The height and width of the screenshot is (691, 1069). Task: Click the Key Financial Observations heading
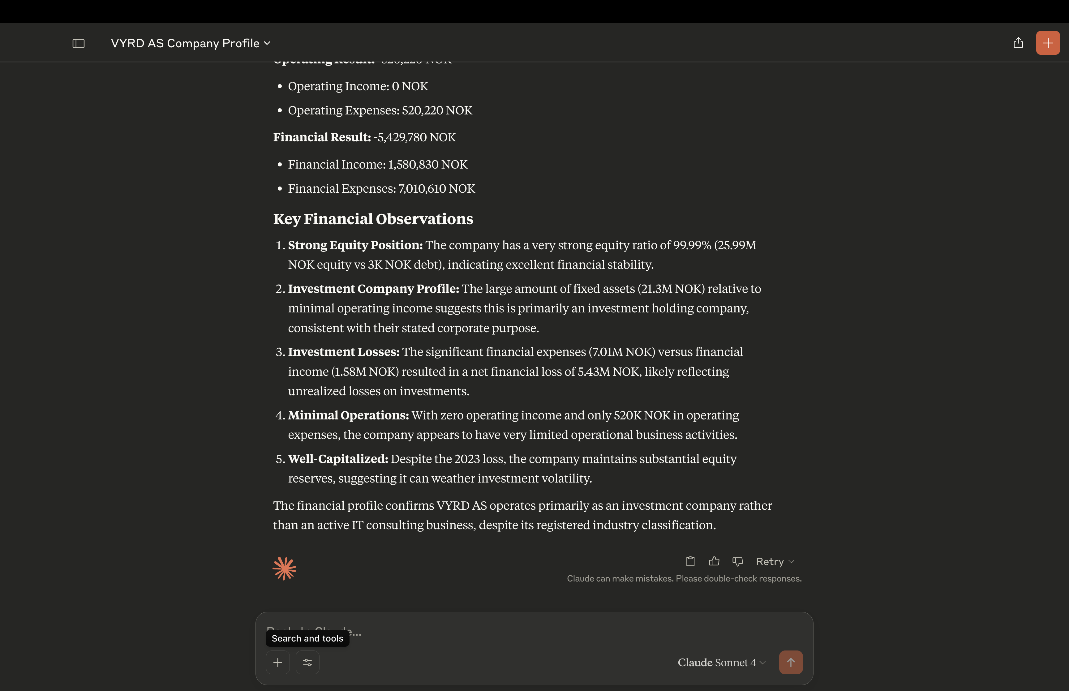[373, 219]
